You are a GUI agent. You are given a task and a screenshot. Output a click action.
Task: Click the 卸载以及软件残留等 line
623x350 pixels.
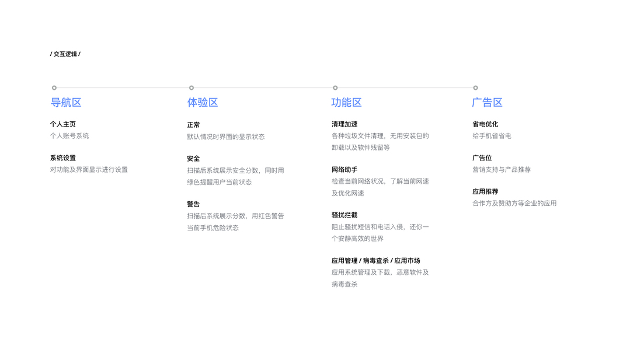pos(361,148)
